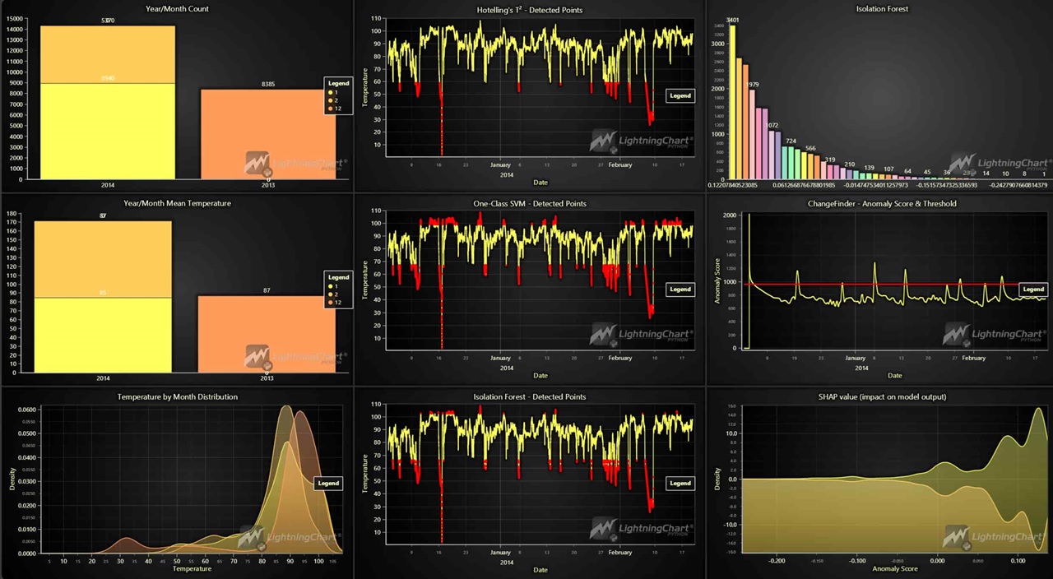Click LightningChart logo in Temperature Distribution chart
This screenshot has height=579, width=1053.
coord(290,537)
